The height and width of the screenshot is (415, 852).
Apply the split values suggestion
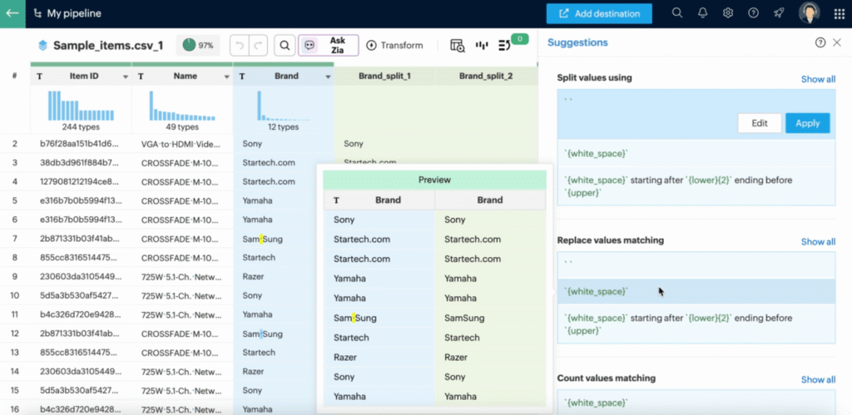807,123
